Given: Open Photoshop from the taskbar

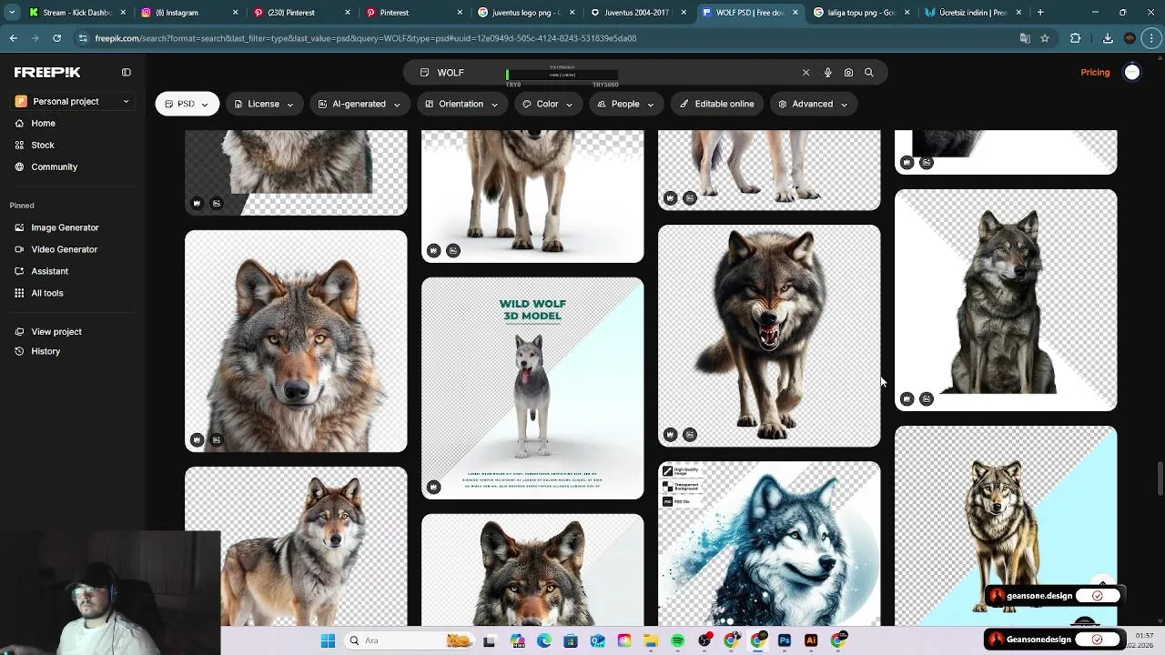Looking at the screenshot, I should point(785,640).
